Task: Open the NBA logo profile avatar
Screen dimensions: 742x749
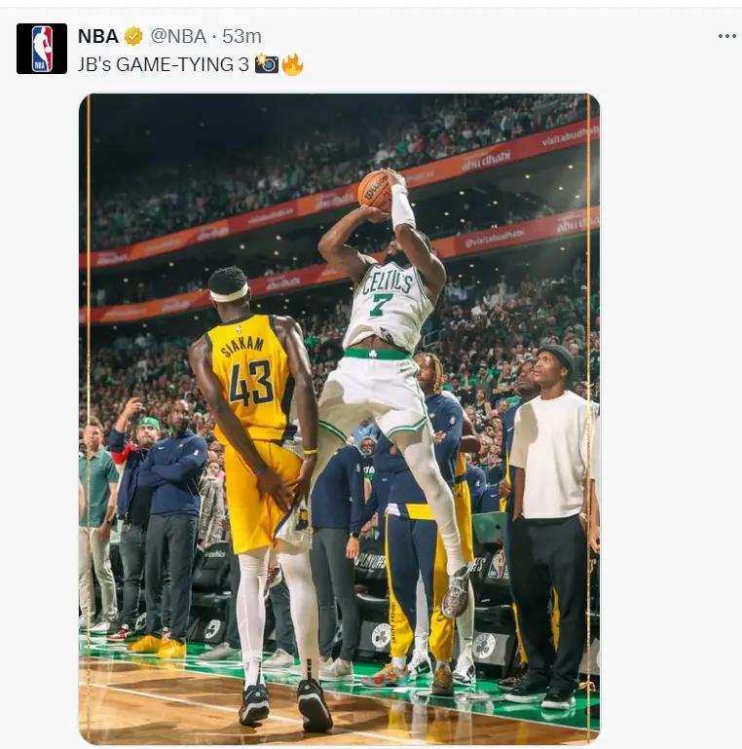Action: pyautogui.click(x=42, y=49)
